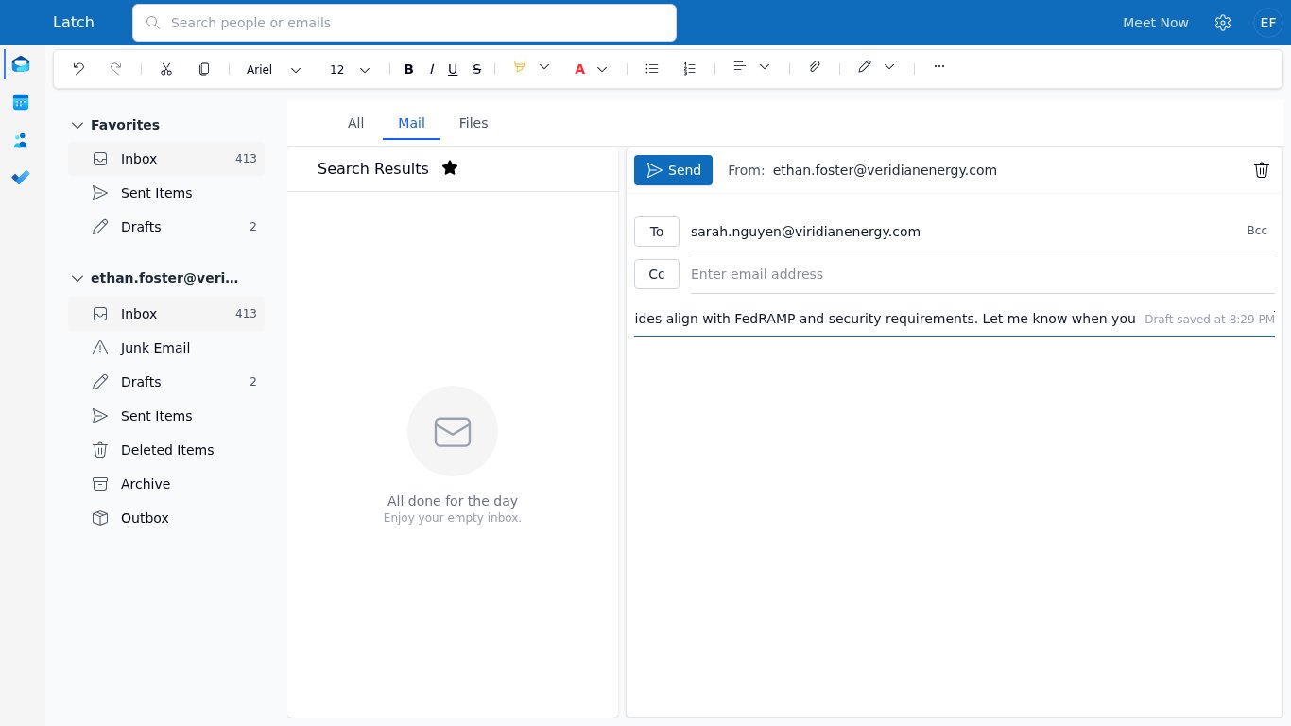1291x726 pixels.
Task: Send the email
Action: (x=673, y=170)
